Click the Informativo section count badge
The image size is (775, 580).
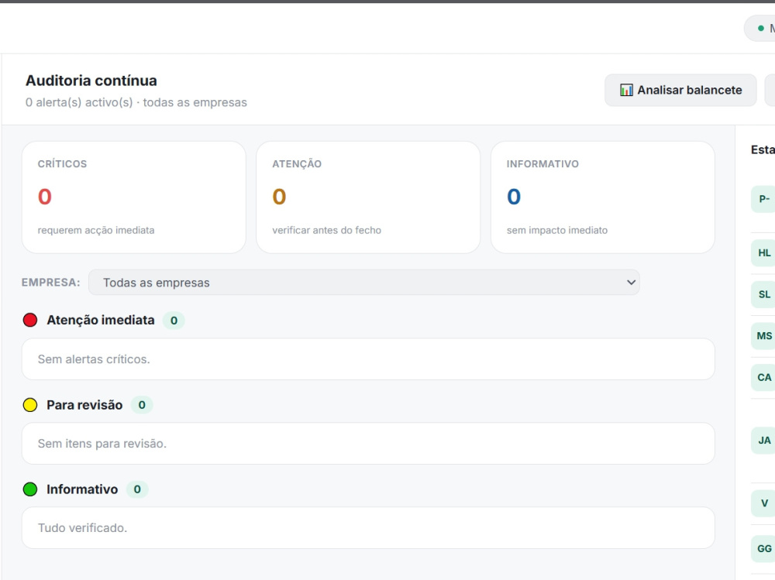(x=137, y=489)
